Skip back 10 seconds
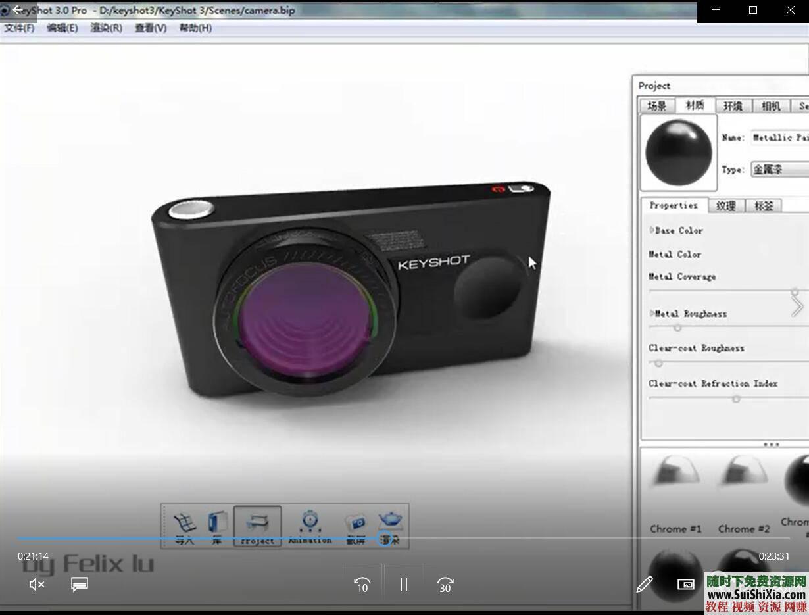 (x=362, y=584)
